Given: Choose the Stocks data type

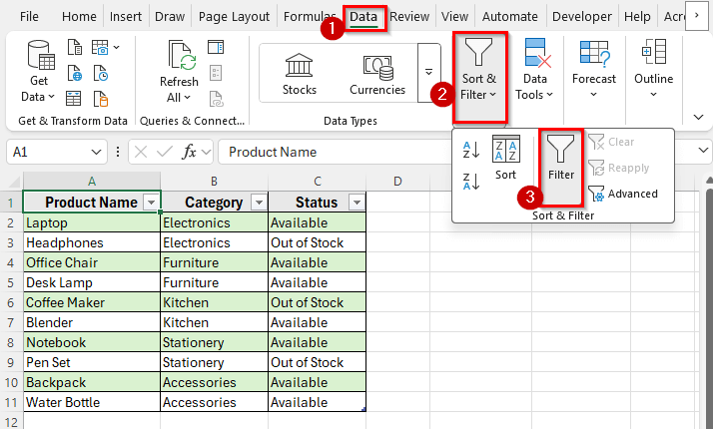Looking at the screenshot, I should point(300,74).
